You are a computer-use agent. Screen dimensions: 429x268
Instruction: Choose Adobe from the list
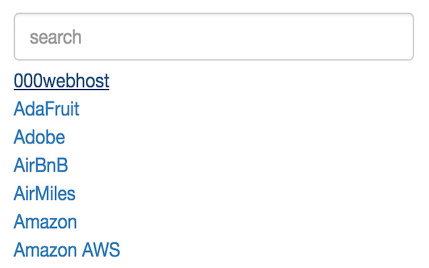click(40, 137)
